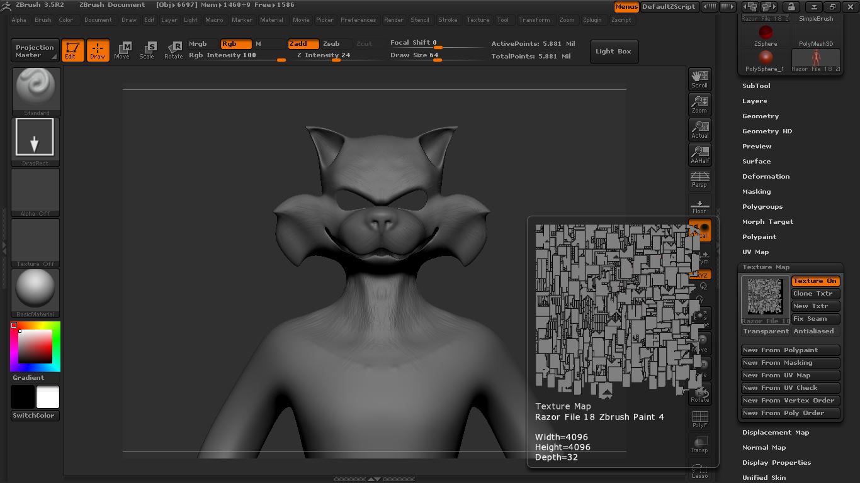The image size is (860, 483).
Task: Open the Zplugin menu
Action: [x=592, y=20]
